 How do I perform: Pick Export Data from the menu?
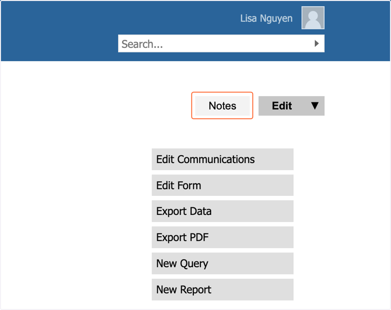click(x=223, y=211)
